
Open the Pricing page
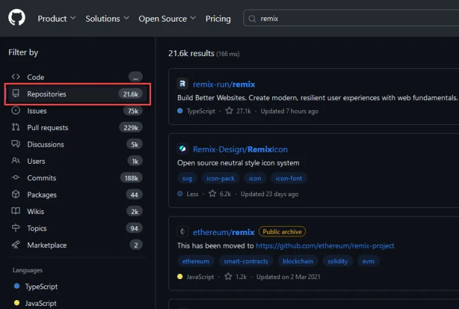(x=218, y=18)
